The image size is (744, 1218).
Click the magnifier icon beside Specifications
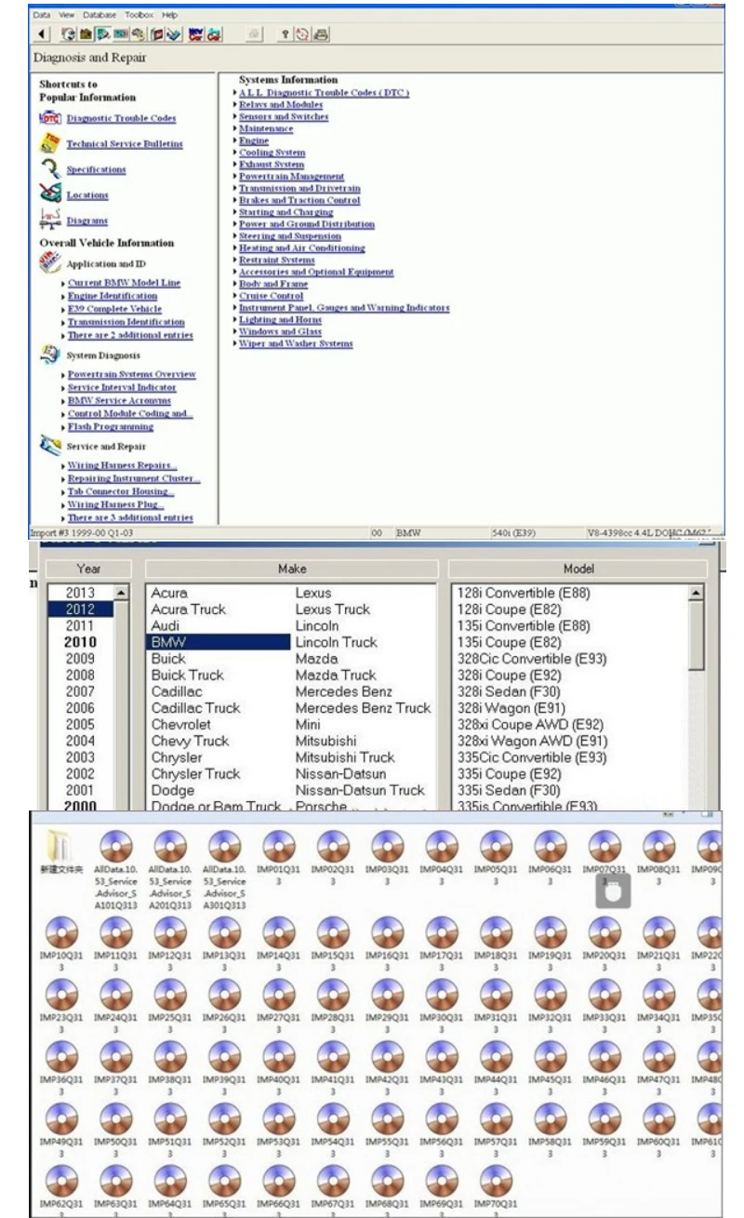(x=51, y=169)
